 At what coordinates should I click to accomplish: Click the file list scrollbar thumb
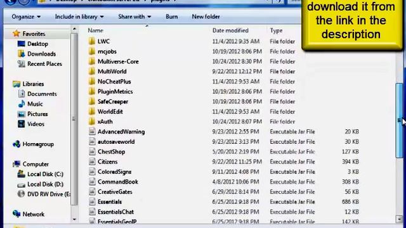tap(399, 120)
